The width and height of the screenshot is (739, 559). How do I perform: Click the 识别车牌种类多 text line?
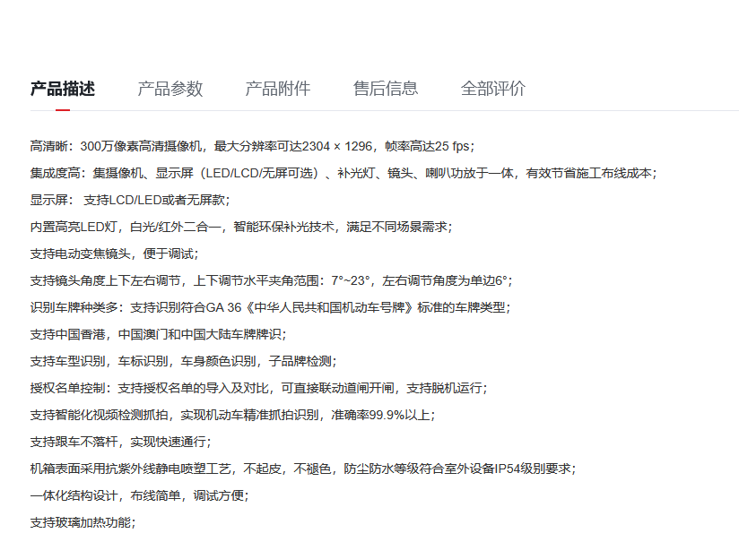(x=271, y=307)
